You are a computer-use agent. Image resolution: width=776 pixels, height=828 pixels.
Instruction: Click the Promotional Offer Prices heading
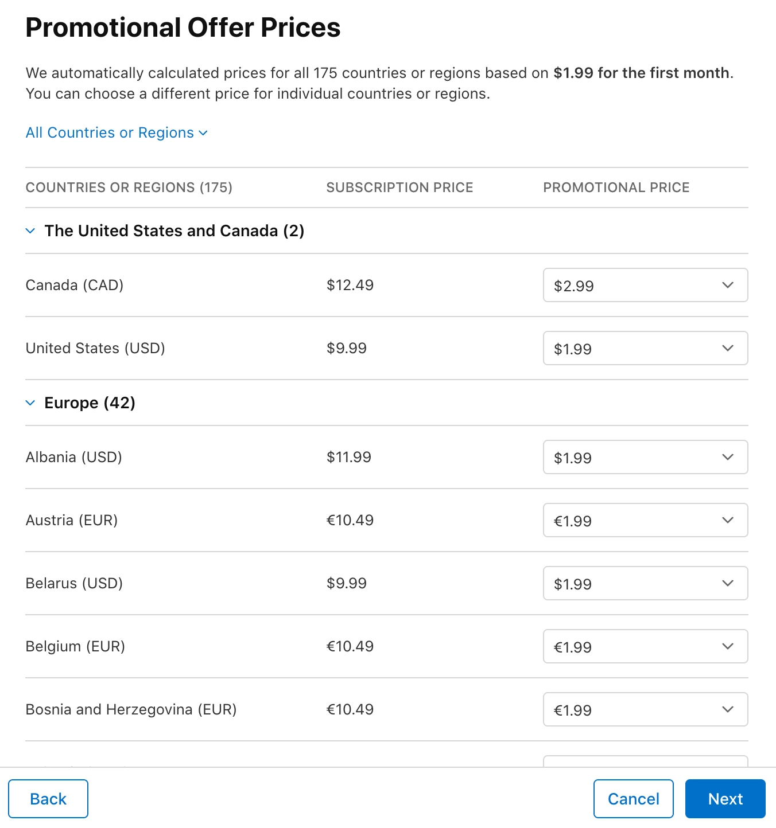click(183, 27)
